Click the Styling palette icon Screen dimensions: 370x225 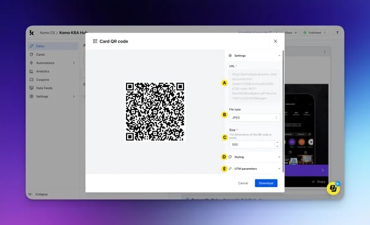(x=230, y=157)
